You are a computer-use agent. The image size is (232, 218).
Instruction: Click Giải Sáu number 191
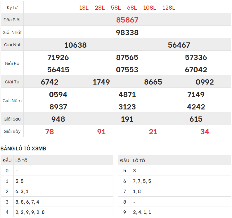127,119
